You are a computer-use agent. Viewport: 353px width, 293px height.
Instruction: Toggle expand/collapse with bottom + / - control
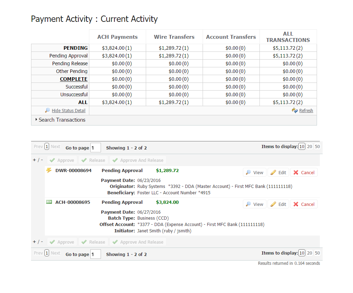click(38, 242)
